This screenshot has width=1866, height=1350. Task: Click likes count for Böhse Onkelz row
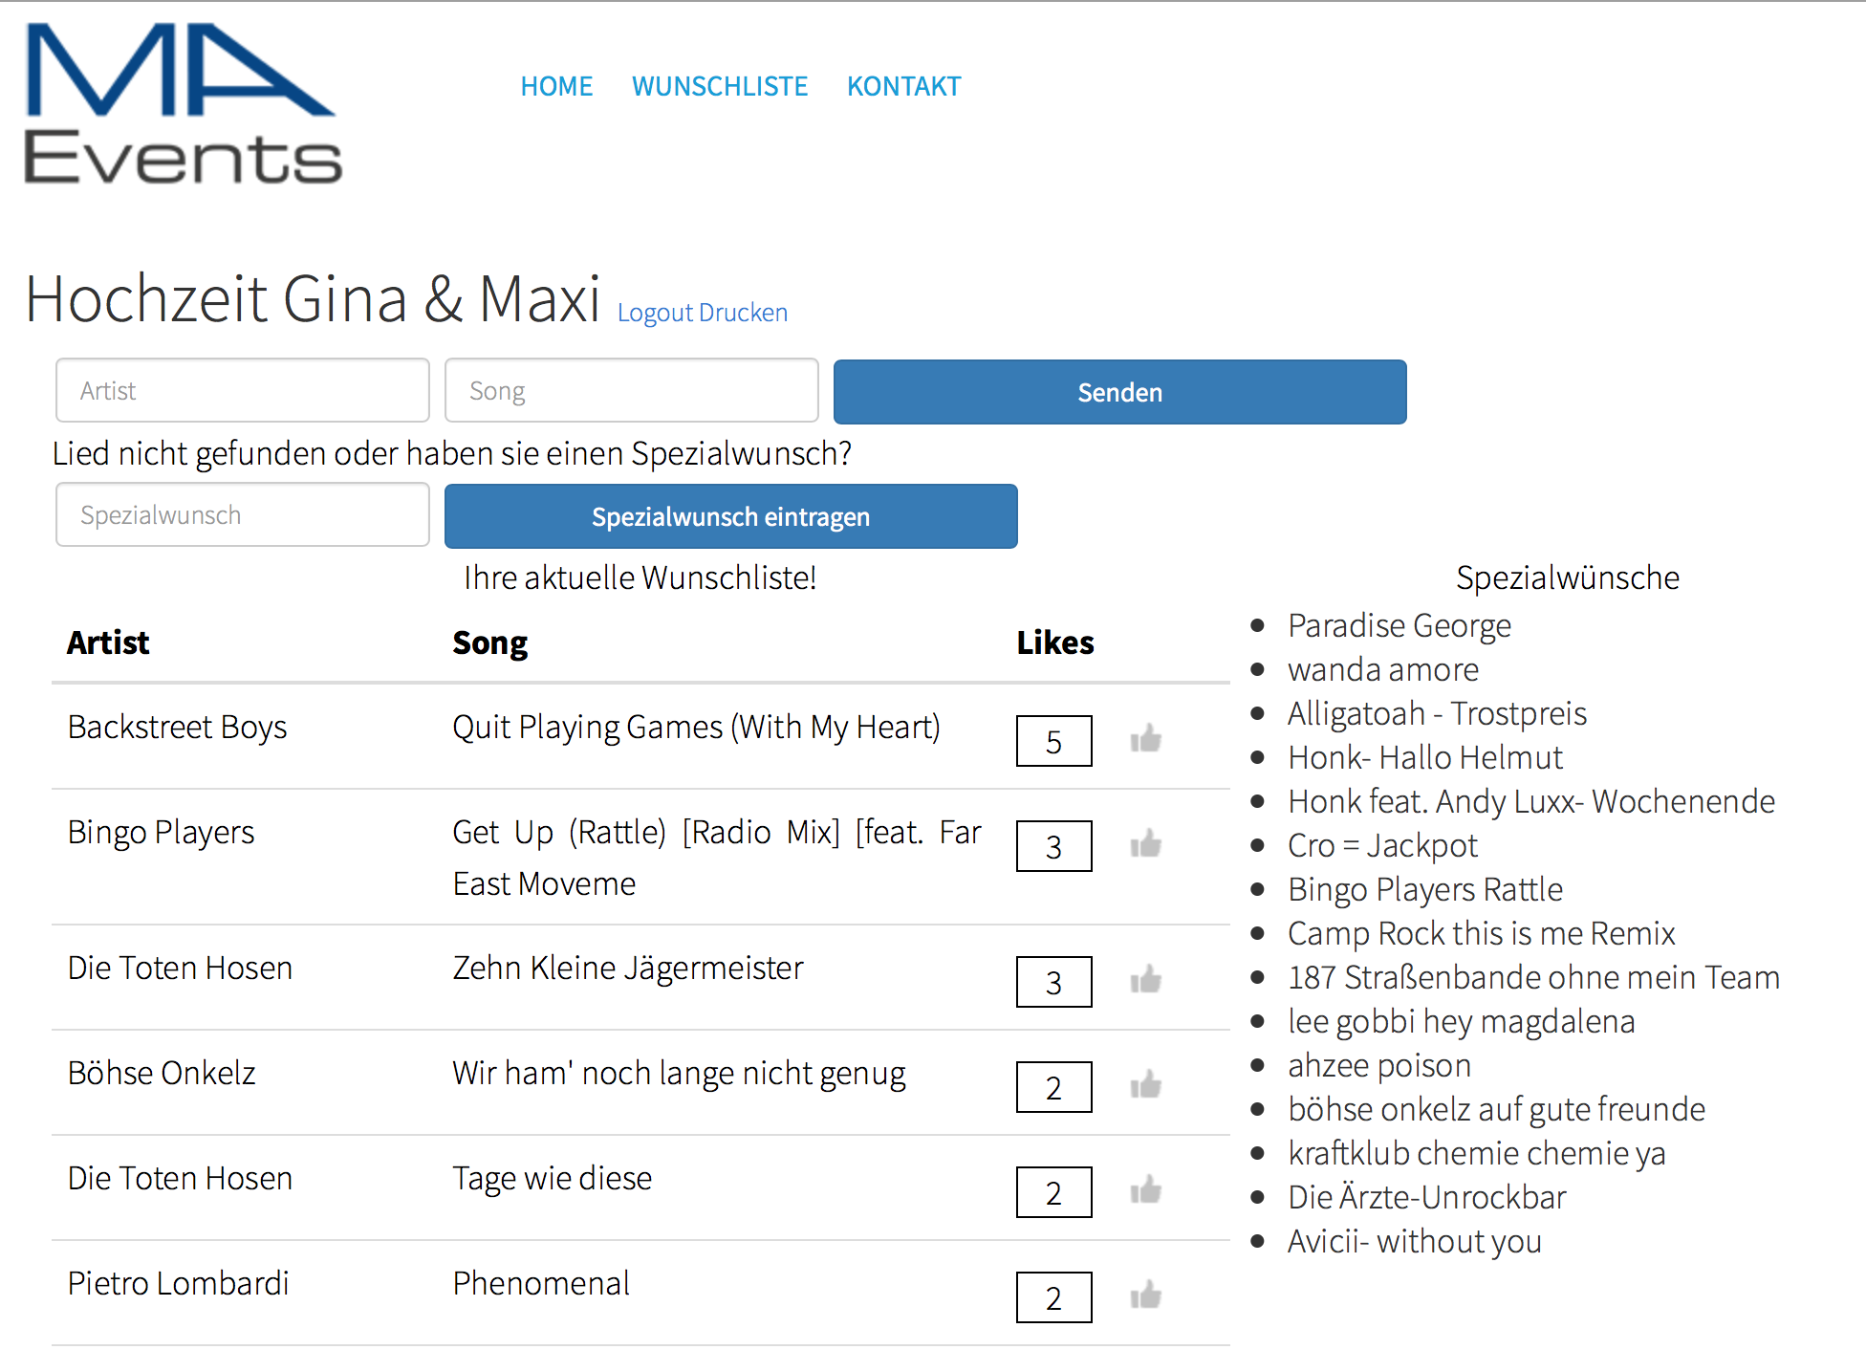point(1053,1087)
